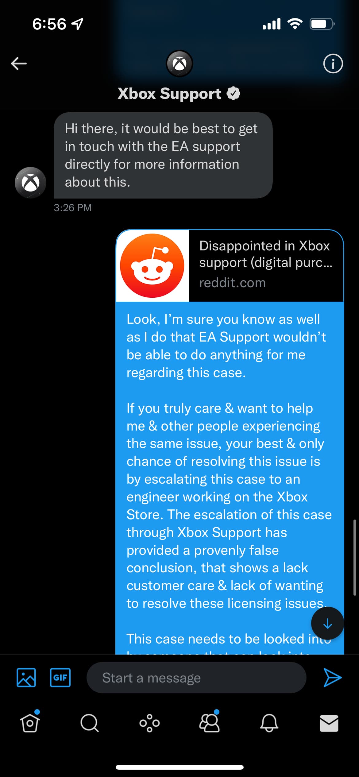359x777 pixels.
Task: Open conversation info with the i icon
Action: coord(333,64)
